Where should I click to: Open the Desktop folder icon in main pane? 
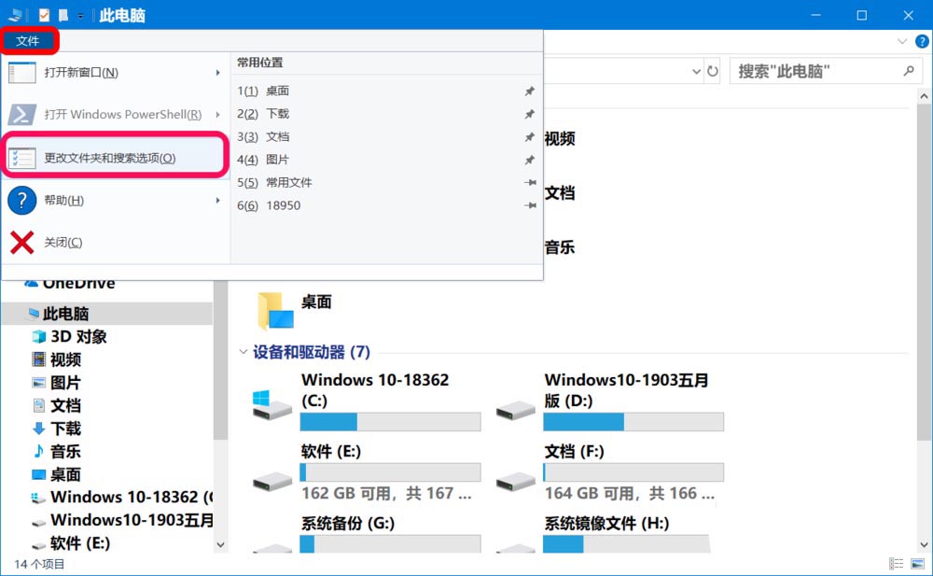[275, 310]
